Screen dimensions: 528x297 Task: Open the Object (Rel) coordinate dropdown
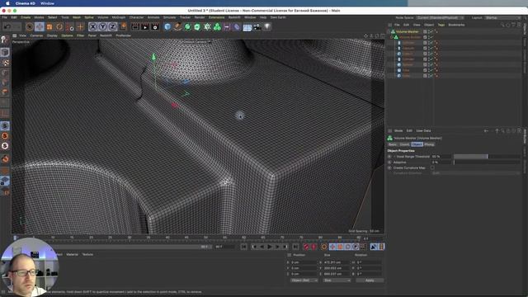point(304,280)
